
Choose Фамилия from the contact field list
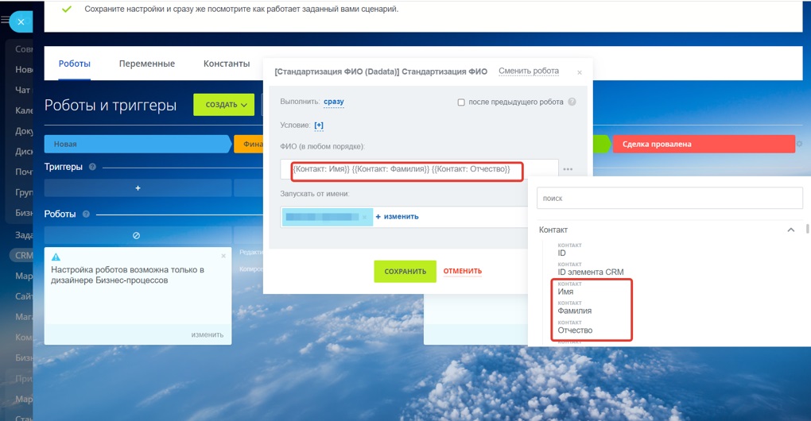click(574, 311)
